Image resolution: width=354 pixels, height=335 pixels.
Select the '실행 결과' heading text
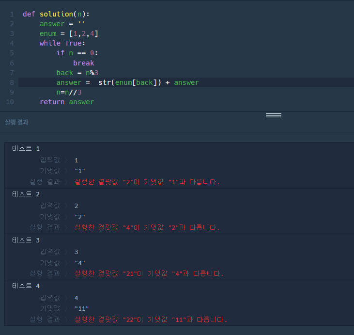16,122
